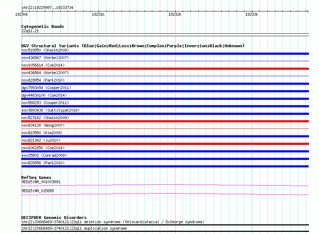Select the nsv436867 (Korbel2007) variant label
319x234 pixels.
[x=45, y=58]
